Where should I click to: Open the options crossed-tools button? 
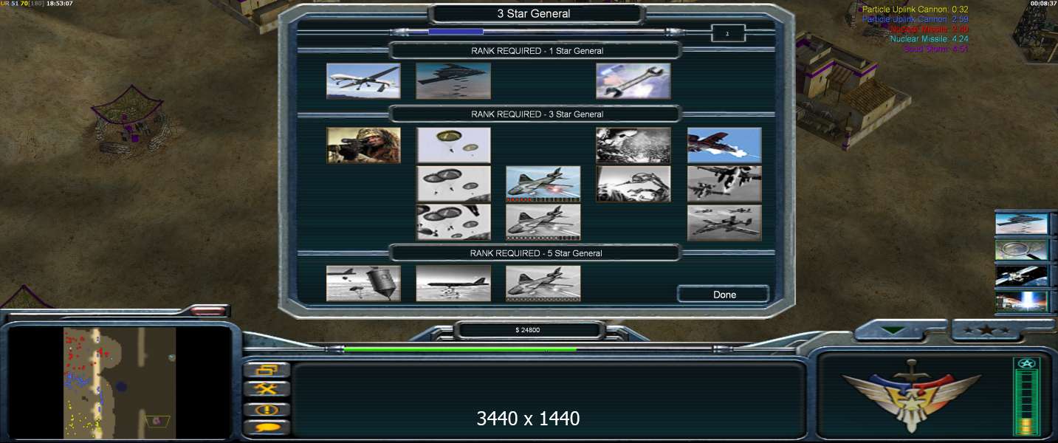pos(267,388)
